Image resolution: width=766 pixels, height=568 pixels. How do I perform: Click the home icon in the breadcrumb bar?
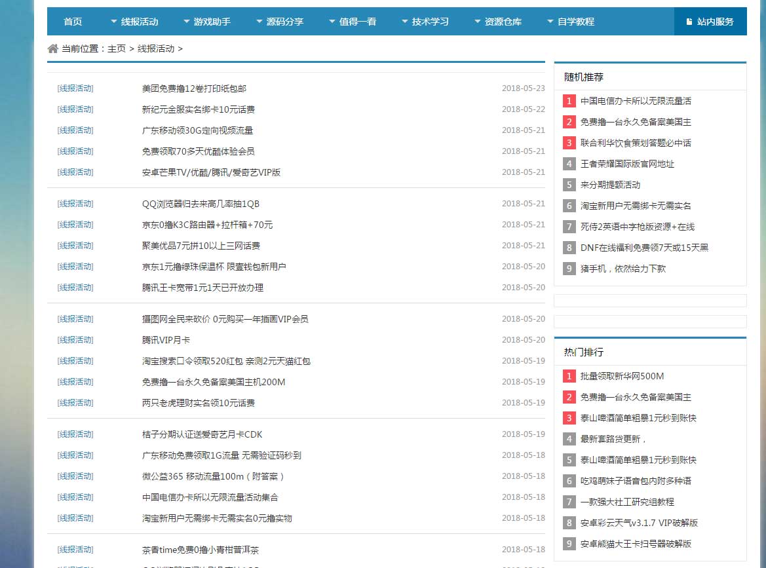pyautogui.click(x=52, y=48)
